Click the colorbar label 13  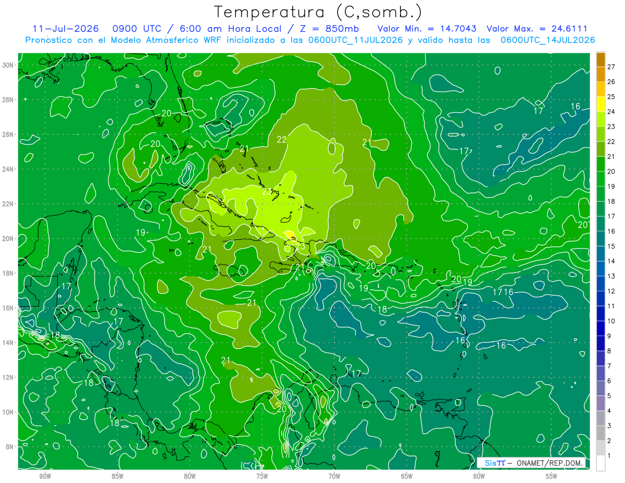coord(611,276)
